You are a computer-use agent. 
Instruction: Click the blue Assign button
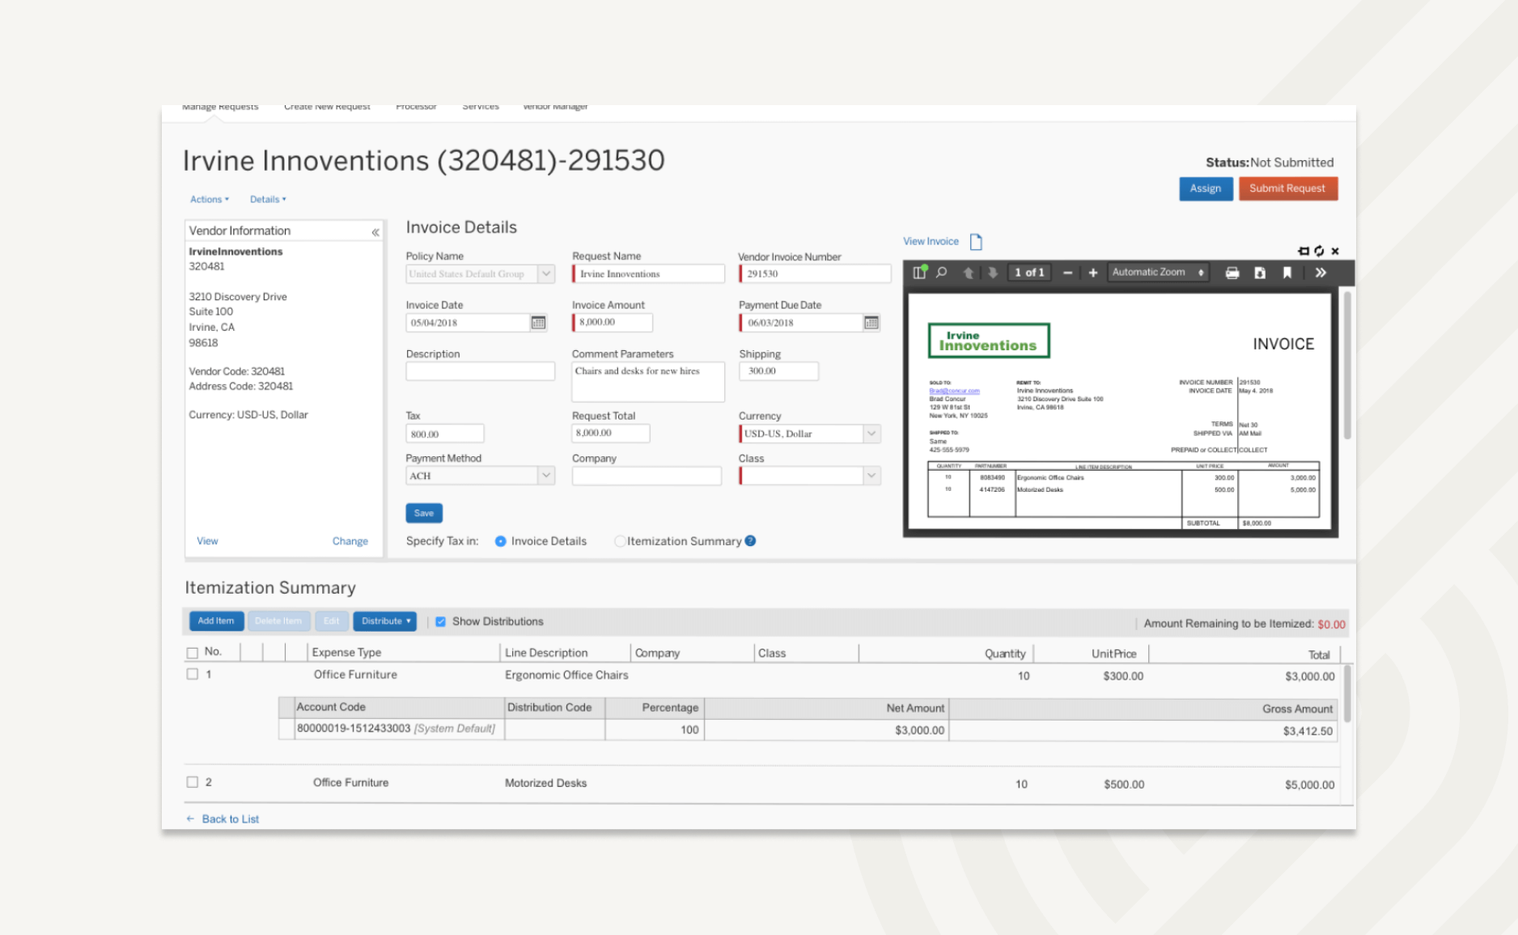(1206, 188)
